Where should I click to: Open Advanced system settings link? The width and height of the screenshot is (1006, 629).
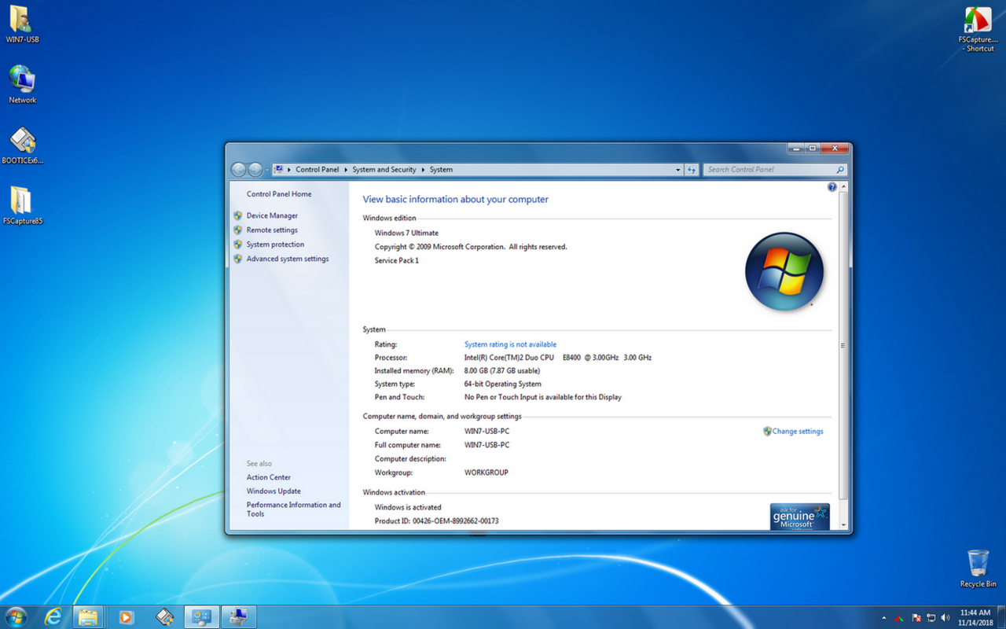(x=288, y=259)
